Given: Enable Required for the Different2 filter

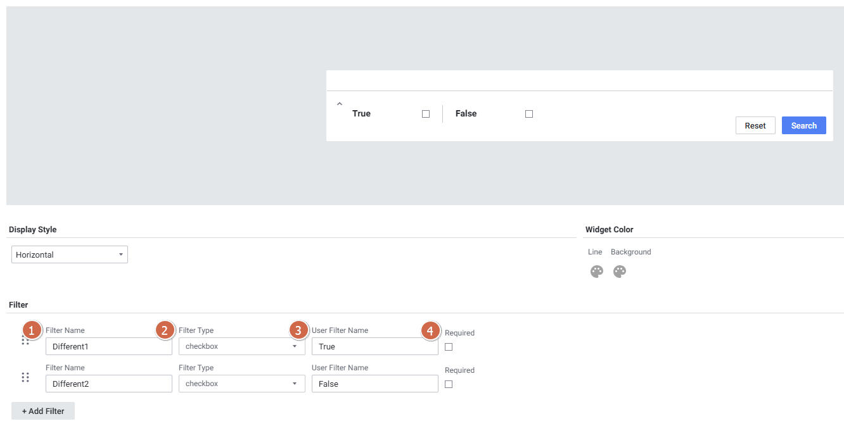Looking at the screenshot, I should (x=449, y=384).
